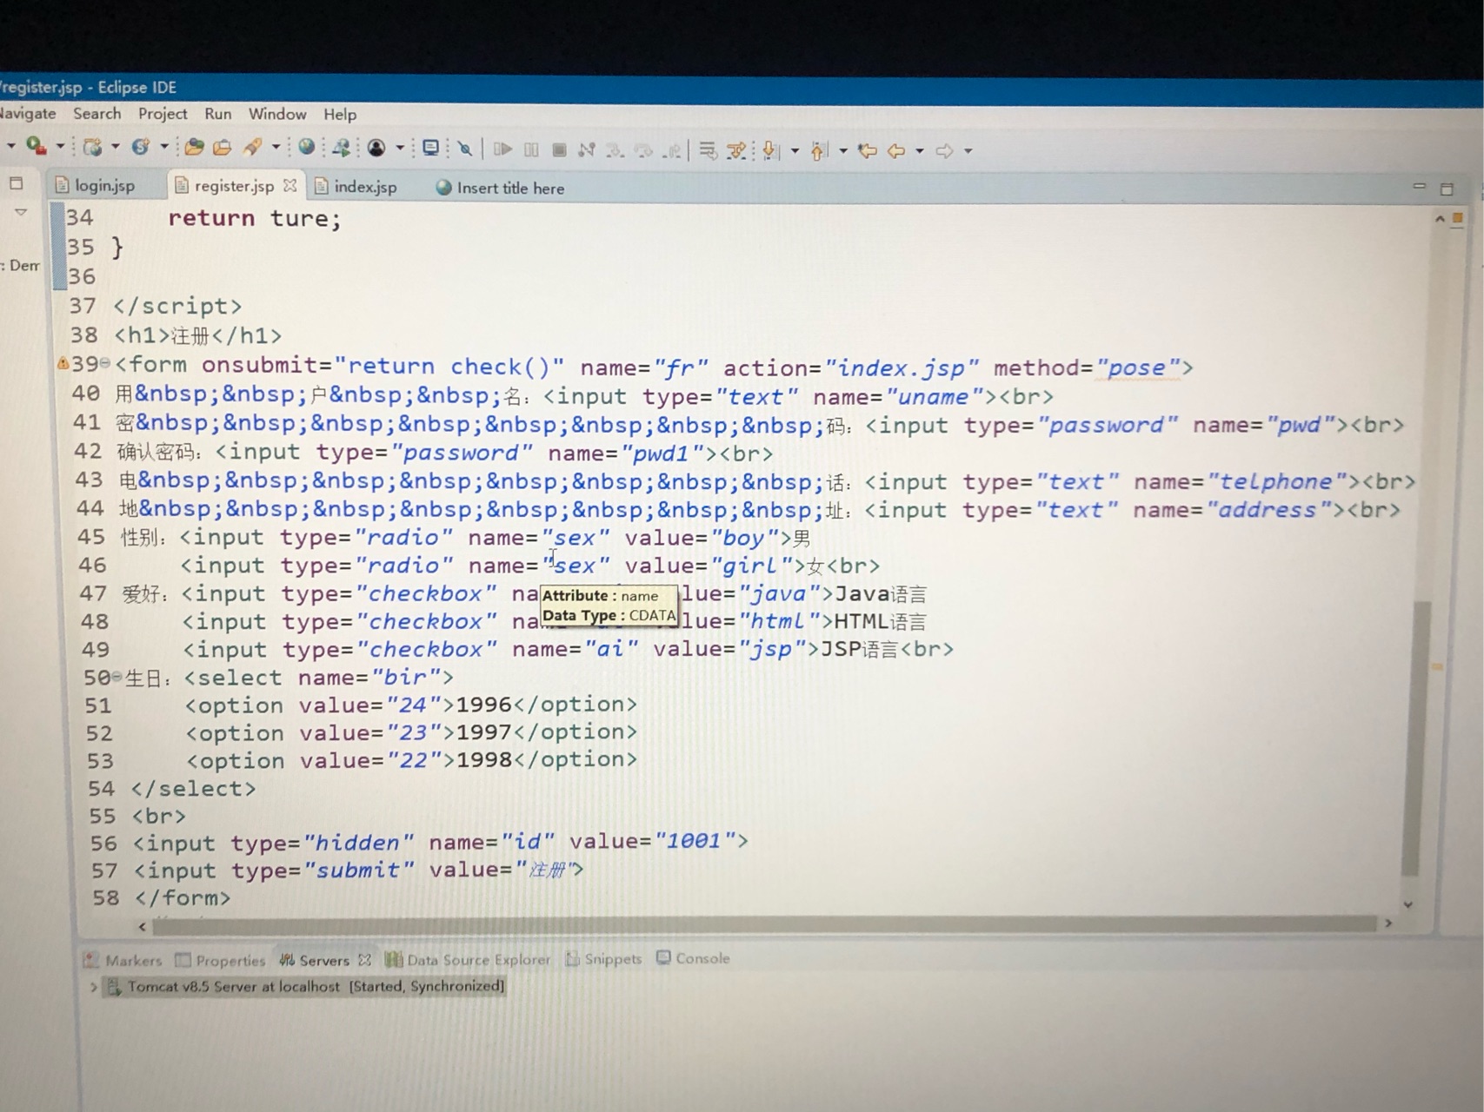Expand the Tomcat v8.5 Server entry
1484x1112 pixels.
[93, 987]
